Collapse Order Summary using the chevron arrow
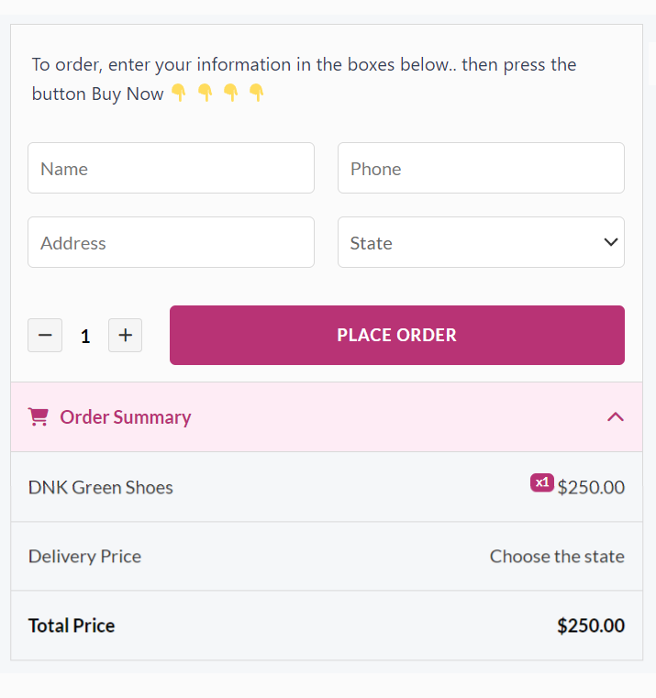This screenshot has height=698, width=656. [615, 417]
